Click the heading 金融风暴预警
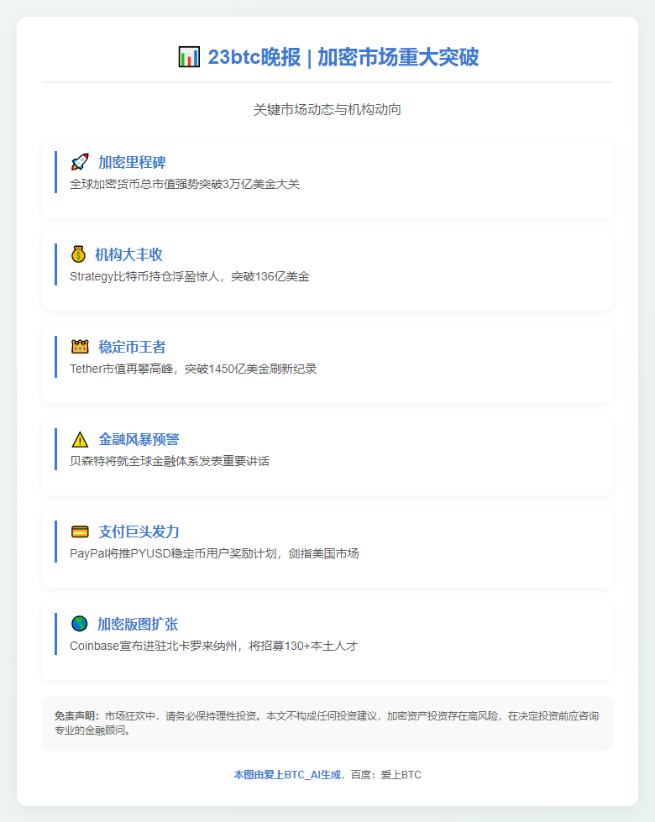This screenshot has width=655, height=822. [139, 439]
